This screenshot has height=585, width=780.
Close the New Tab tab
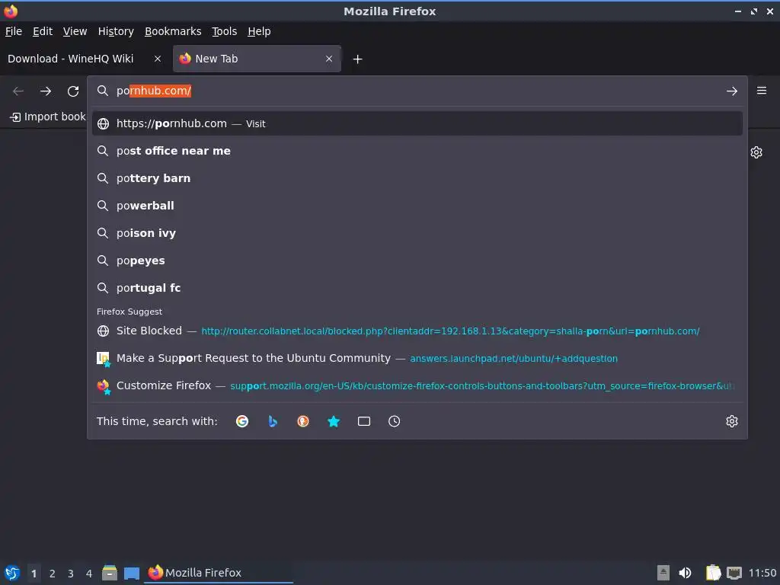(329, 59)
